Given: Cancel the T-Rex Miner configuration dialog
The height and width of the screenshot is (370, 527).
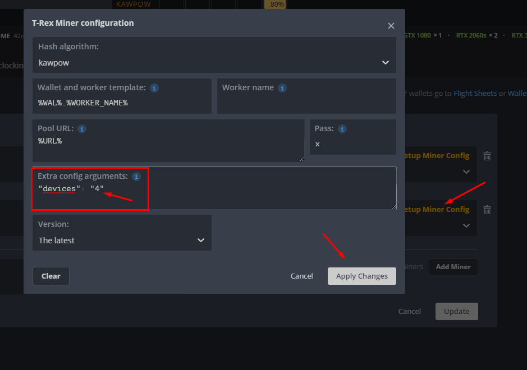Looking at the screenshot, I should tap(301, 276).
